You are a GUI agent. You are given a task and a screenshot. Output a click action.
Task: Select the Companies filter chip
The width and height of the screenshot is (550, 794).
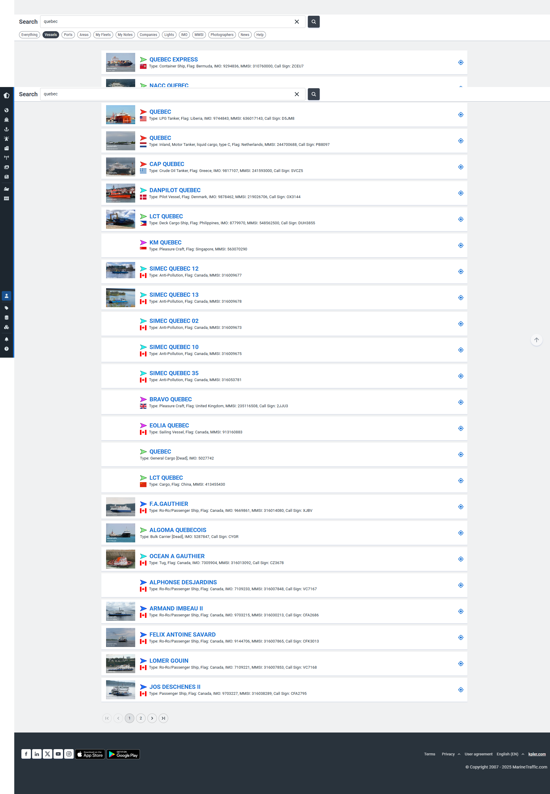pyautogui.click(x=149, y=35)
